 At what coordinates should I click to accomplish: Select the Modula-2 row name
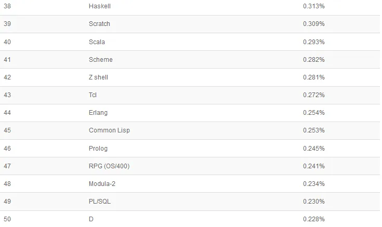click(102, 184)
